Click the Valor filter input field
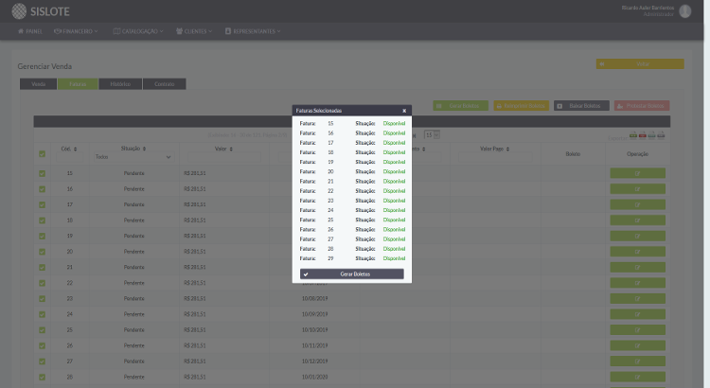This screenshot has height=388, width=710. click(x=224, y=157)
